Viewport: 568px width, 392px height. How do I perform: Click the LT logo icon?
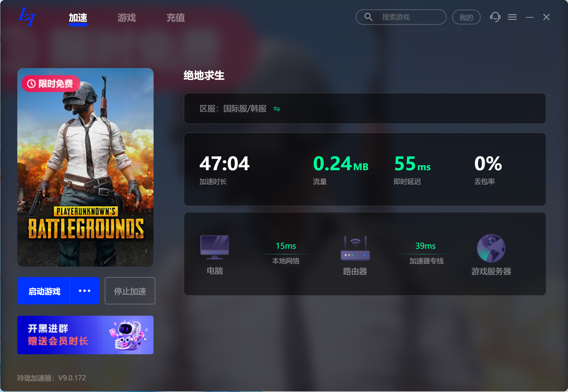27,17
